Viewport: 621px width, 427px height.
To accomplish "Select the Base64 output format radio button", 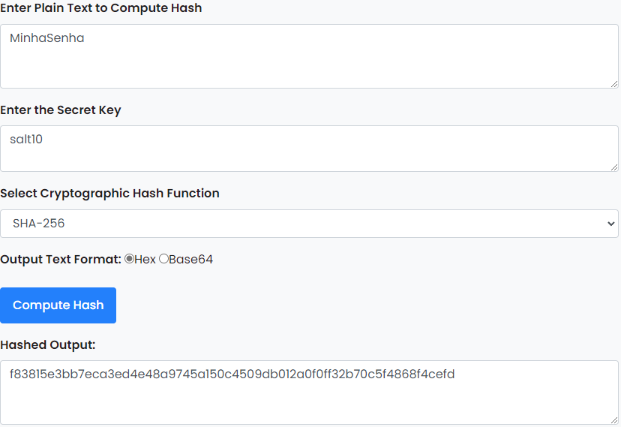I will (x=163, y=259).
